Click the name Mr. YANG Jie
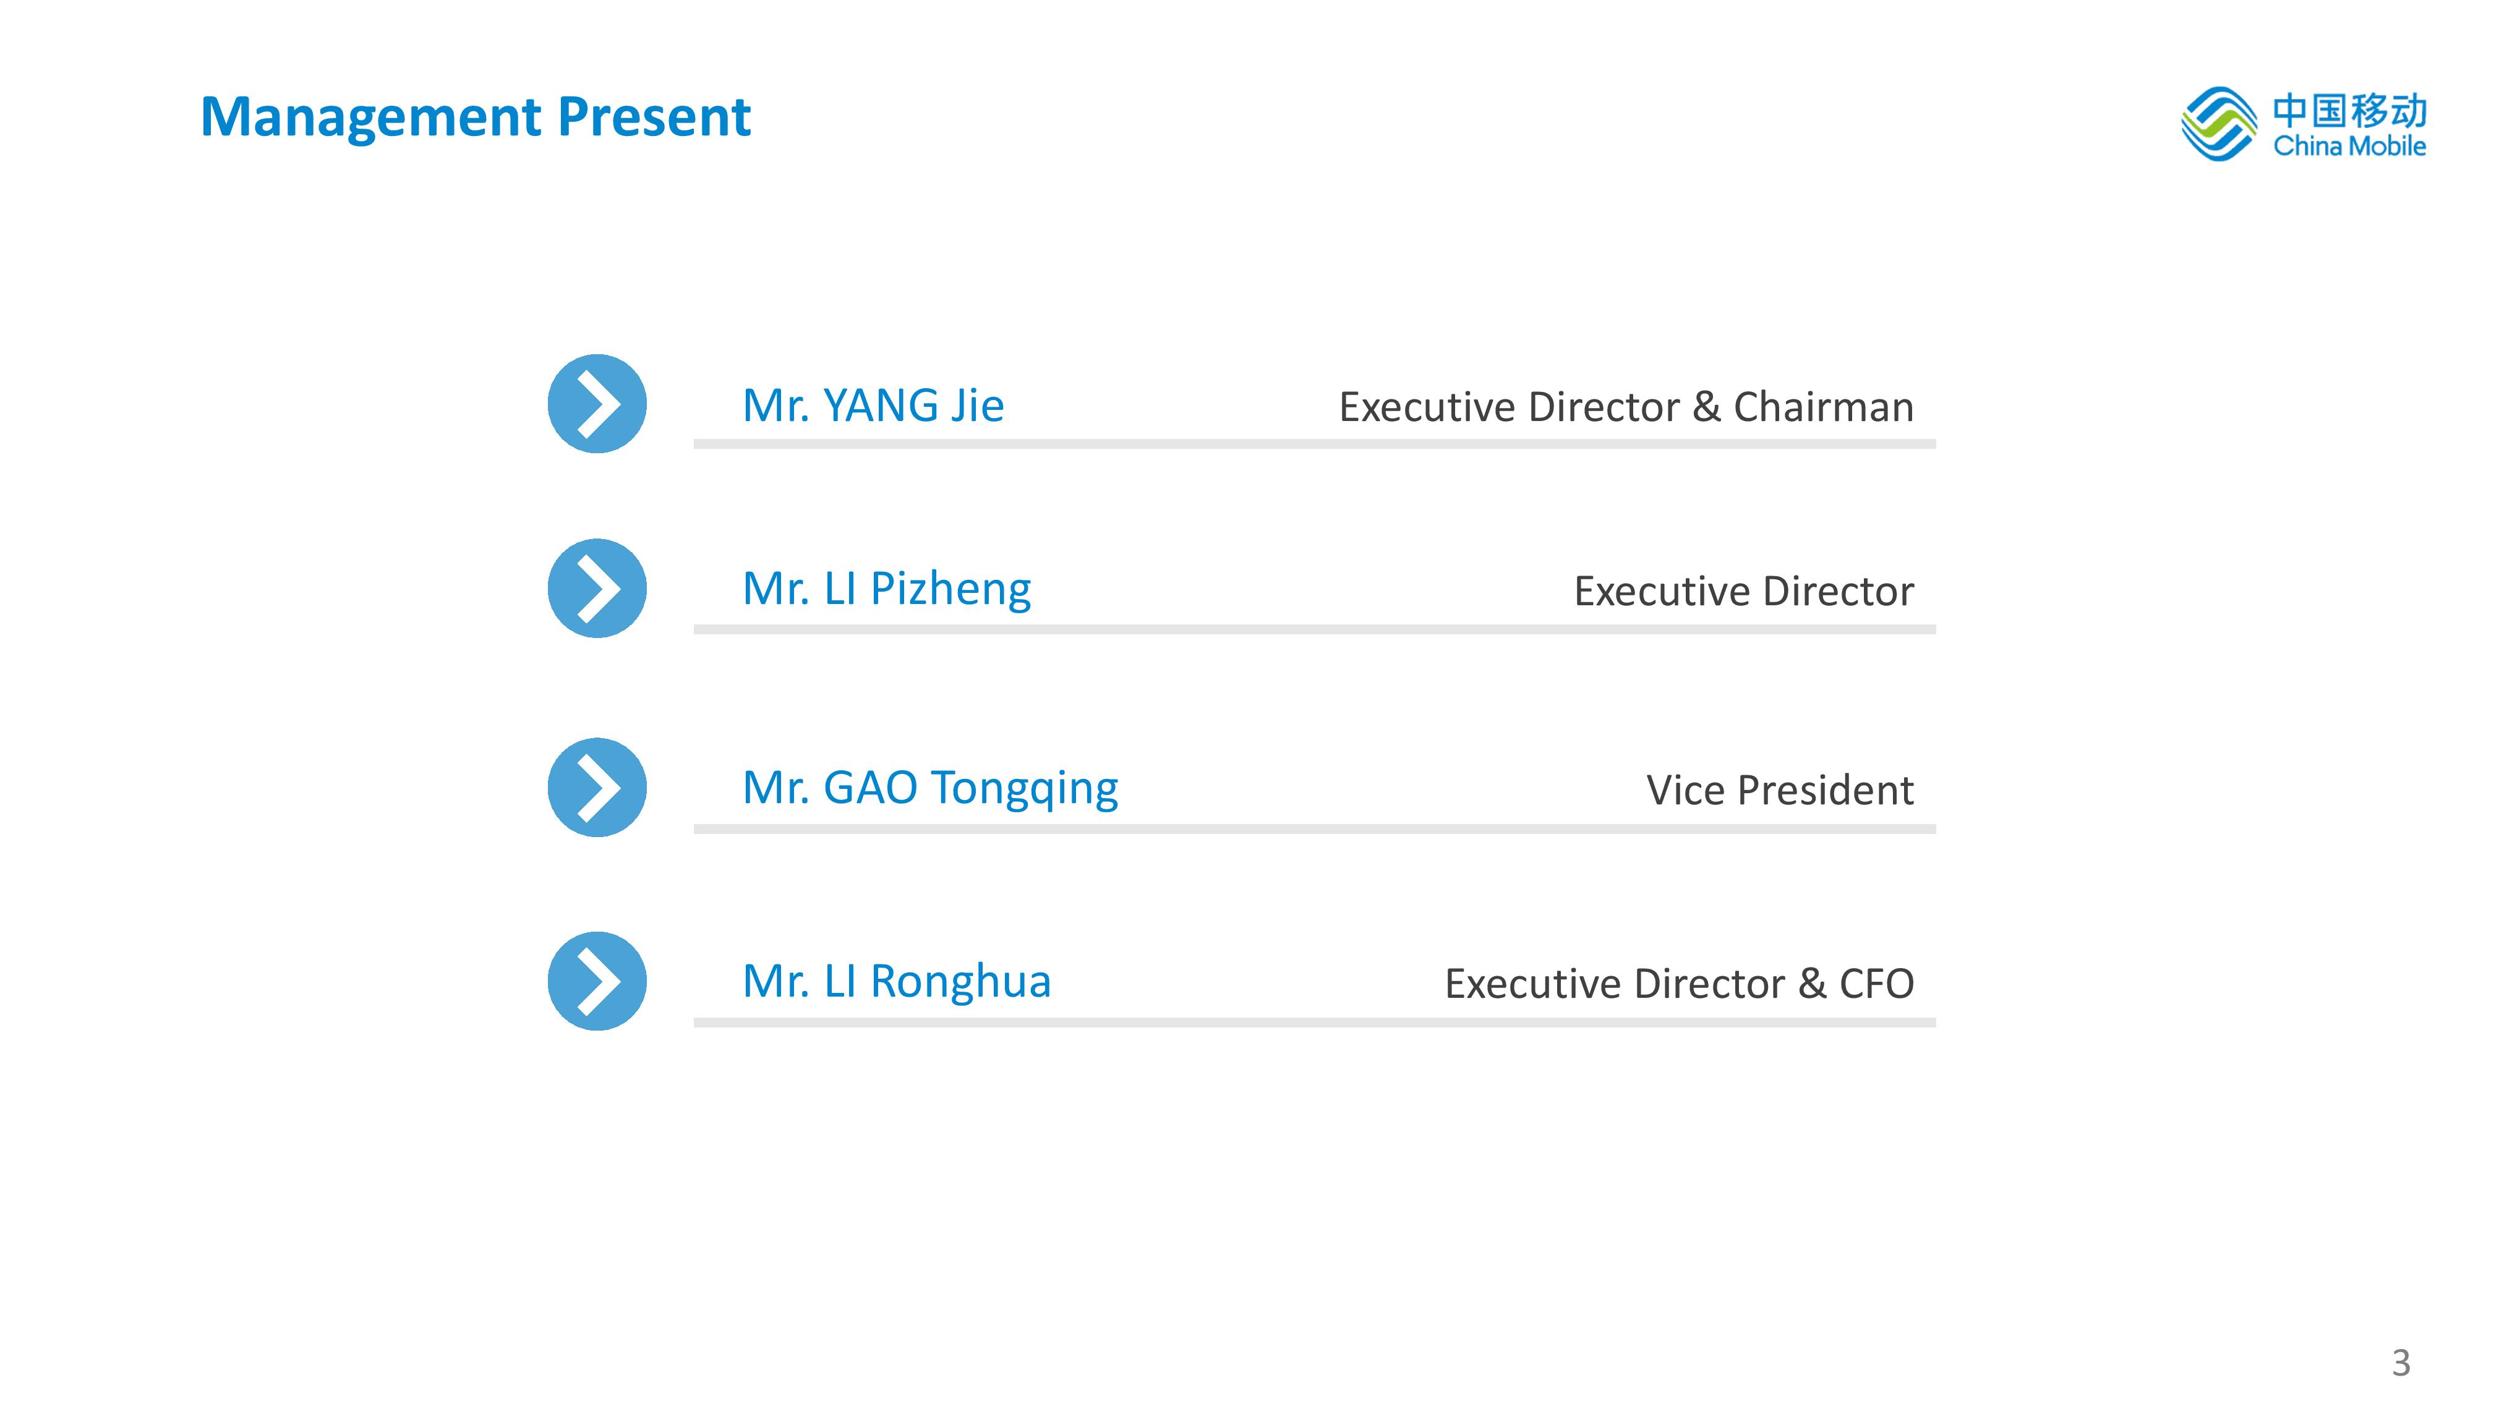Viewport: 2520px width, 1417px height. tap(874, 406)
